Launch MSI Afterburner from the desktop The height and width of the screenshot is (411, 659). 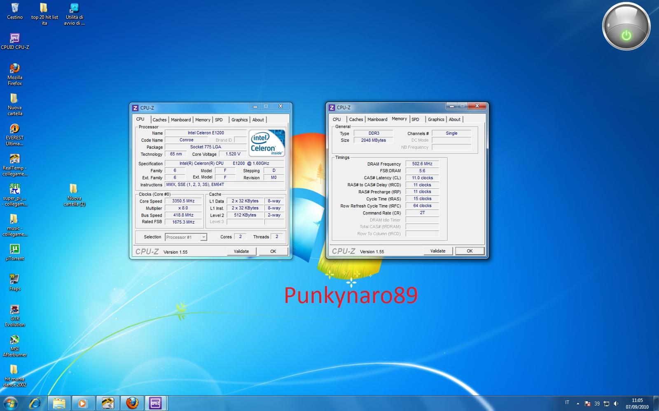15,345
